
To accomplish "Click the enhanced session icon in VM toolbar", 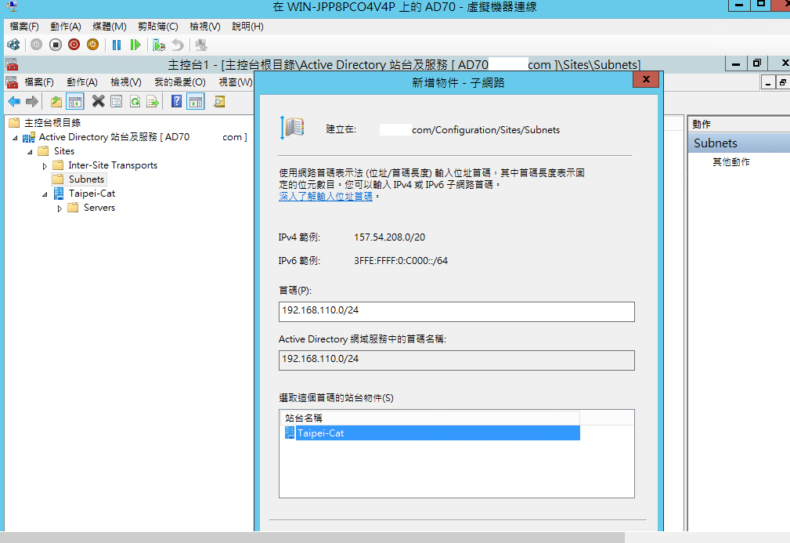I will coord(201,45).
